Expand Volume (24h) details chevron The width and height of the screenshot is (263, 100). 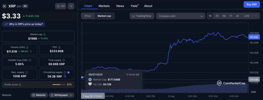pos(31,51)
